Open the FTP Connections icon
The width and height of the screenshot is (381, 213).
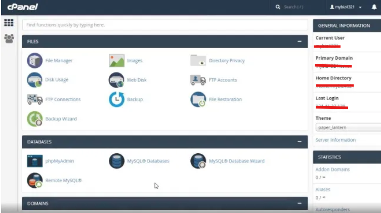point(34,99)
